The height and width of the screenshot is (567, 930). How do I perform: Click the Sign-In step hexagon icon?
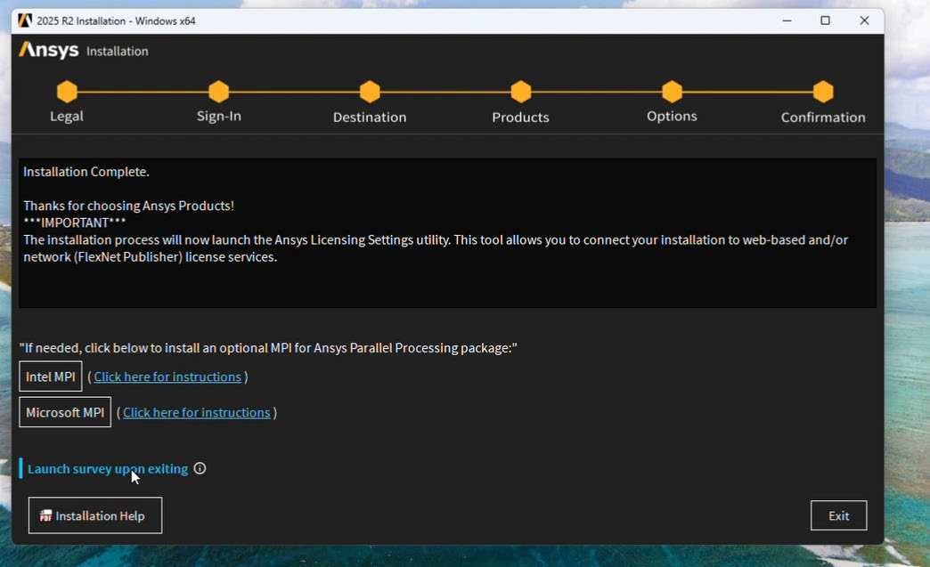click(x=218, y=92)
